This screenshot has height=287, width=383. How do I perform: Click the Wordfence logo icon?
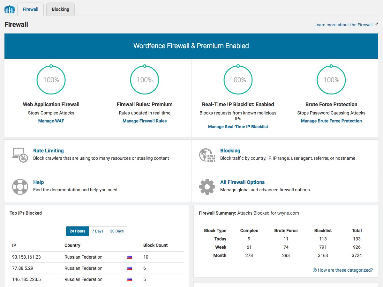click(9, 9)
